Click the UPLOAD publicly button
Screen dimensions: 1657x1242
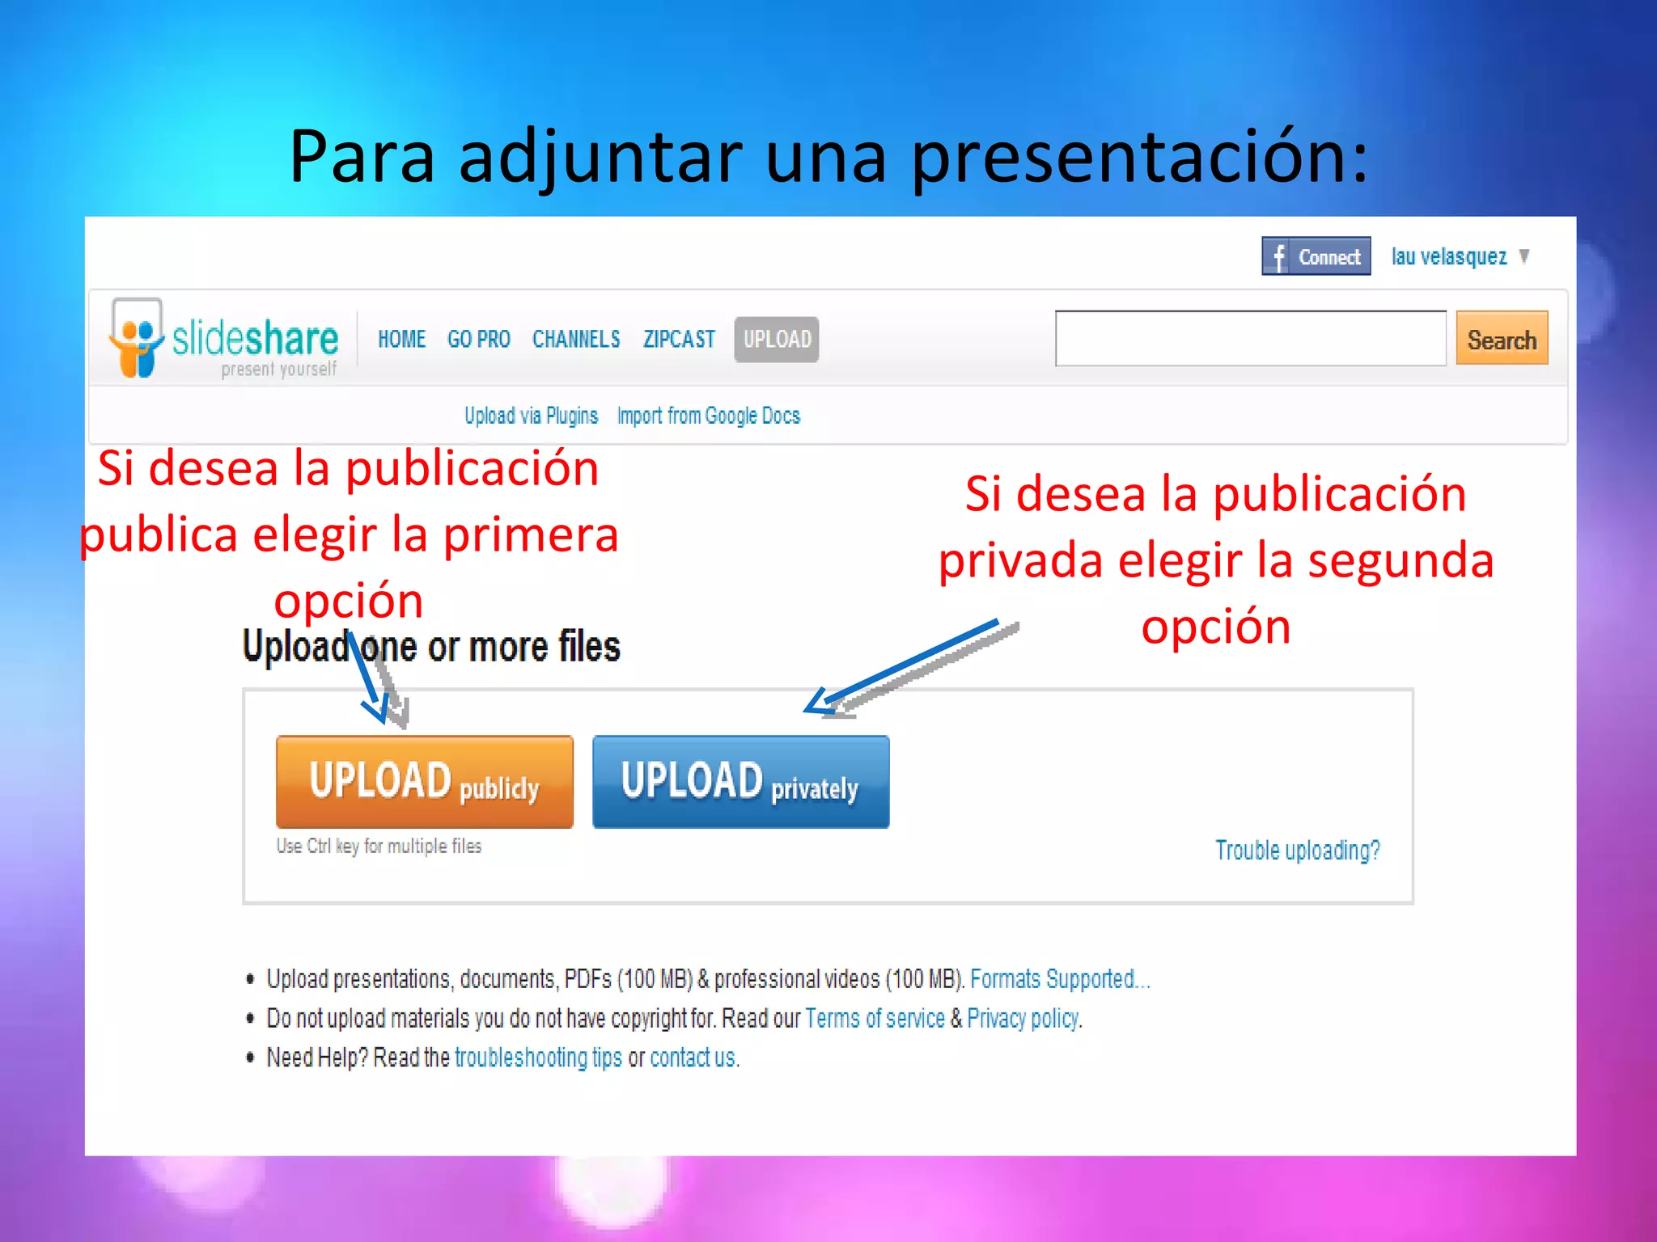click(x=425, y=782)
